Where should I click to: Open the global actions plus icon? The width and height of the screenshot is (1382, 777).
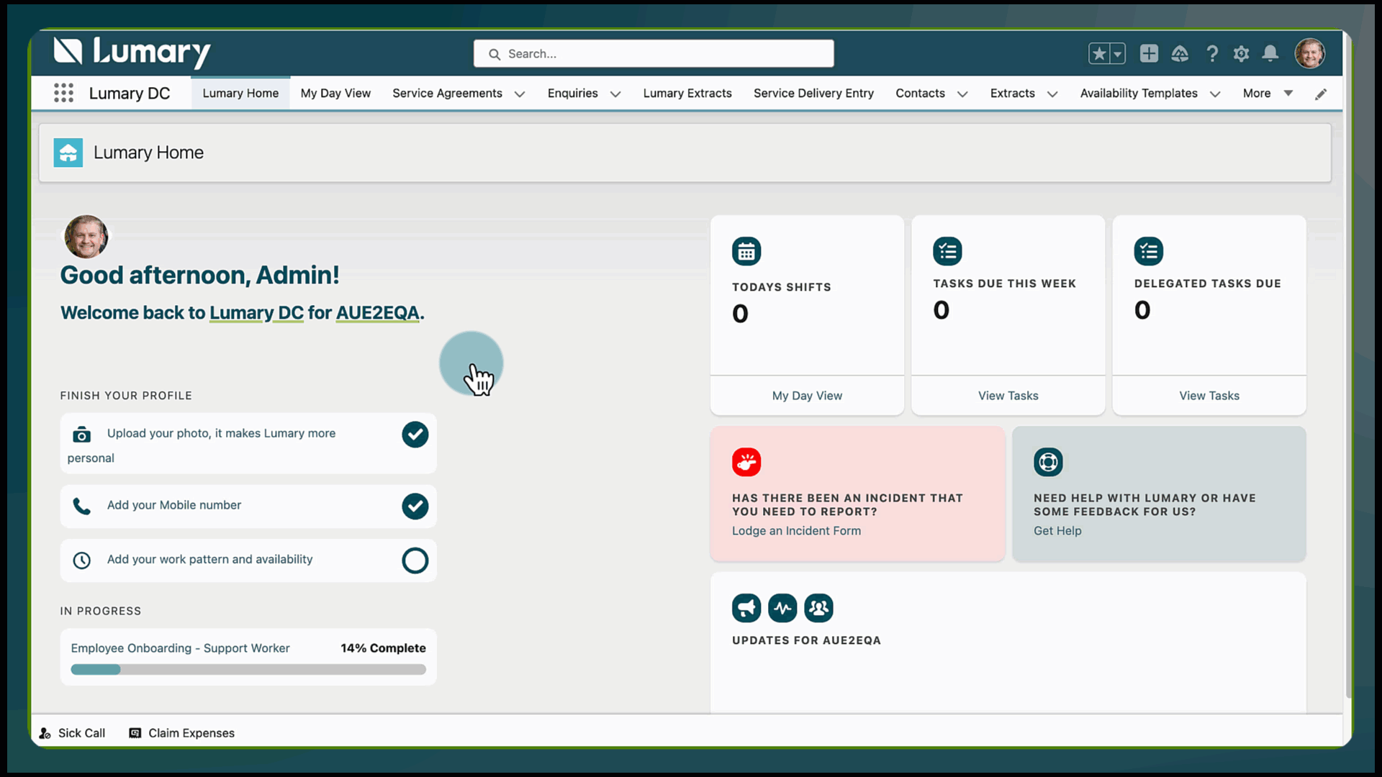coord(1149,54)
